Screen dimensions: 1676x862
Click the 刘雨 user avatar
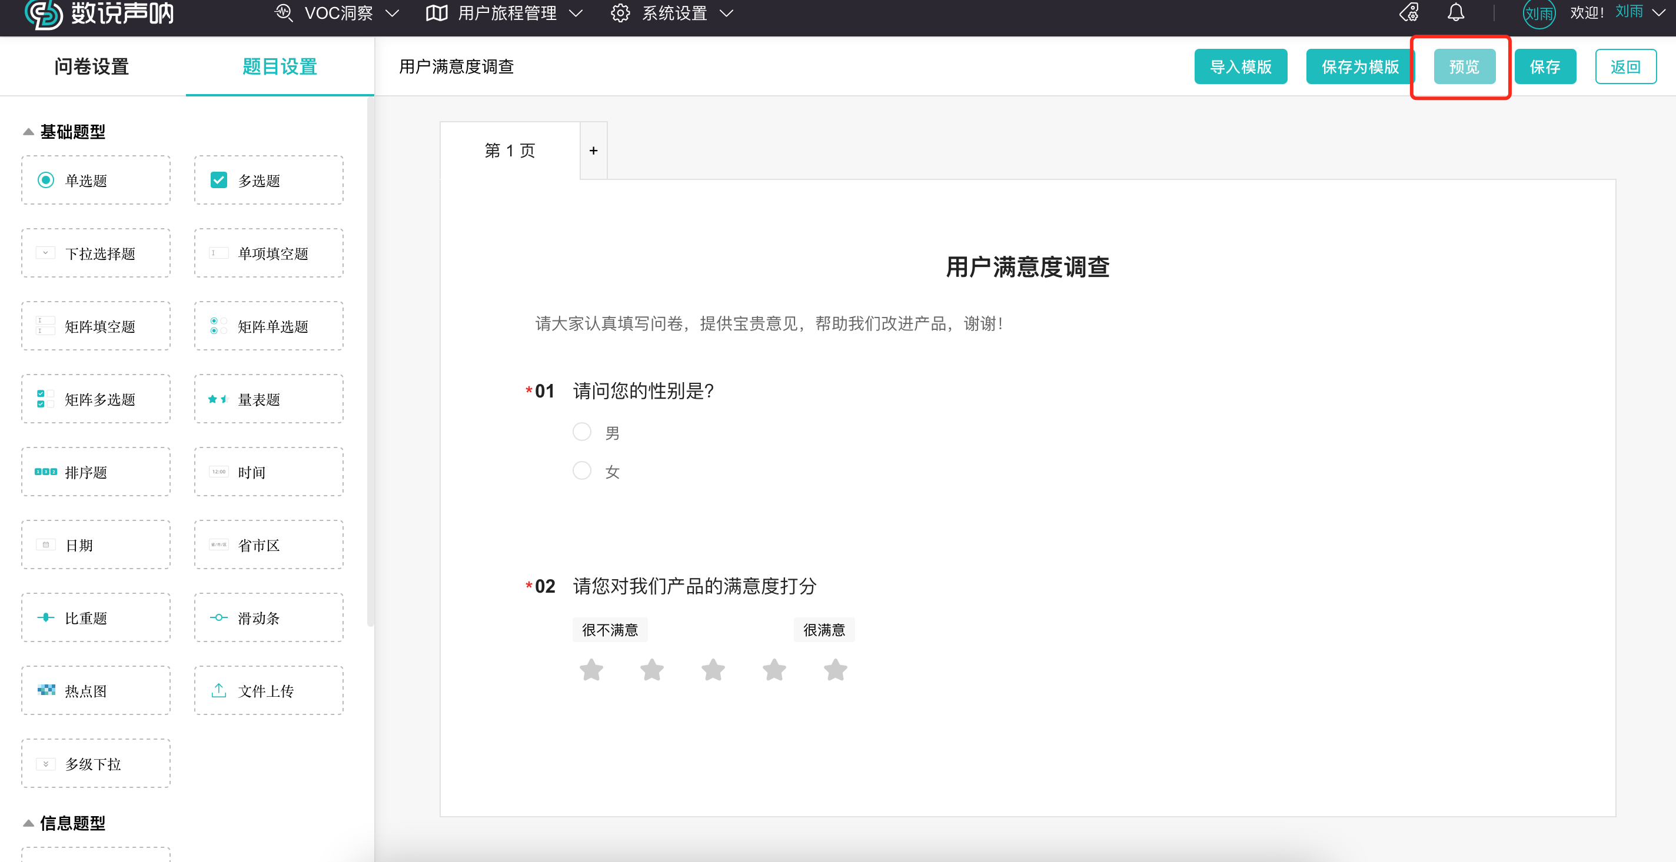[1539, 14]
